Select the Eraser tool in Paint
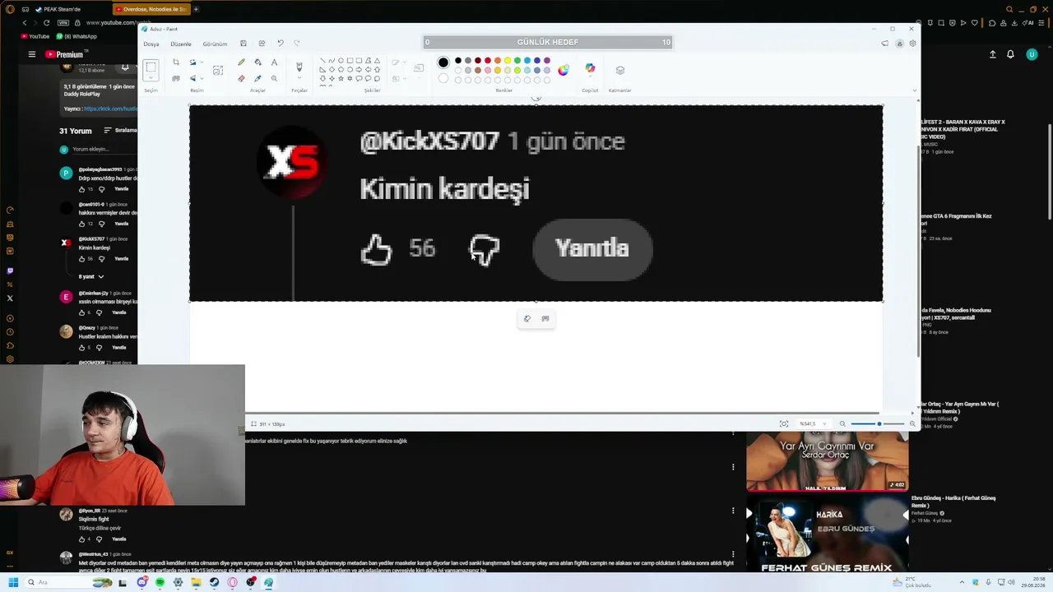 241,79
